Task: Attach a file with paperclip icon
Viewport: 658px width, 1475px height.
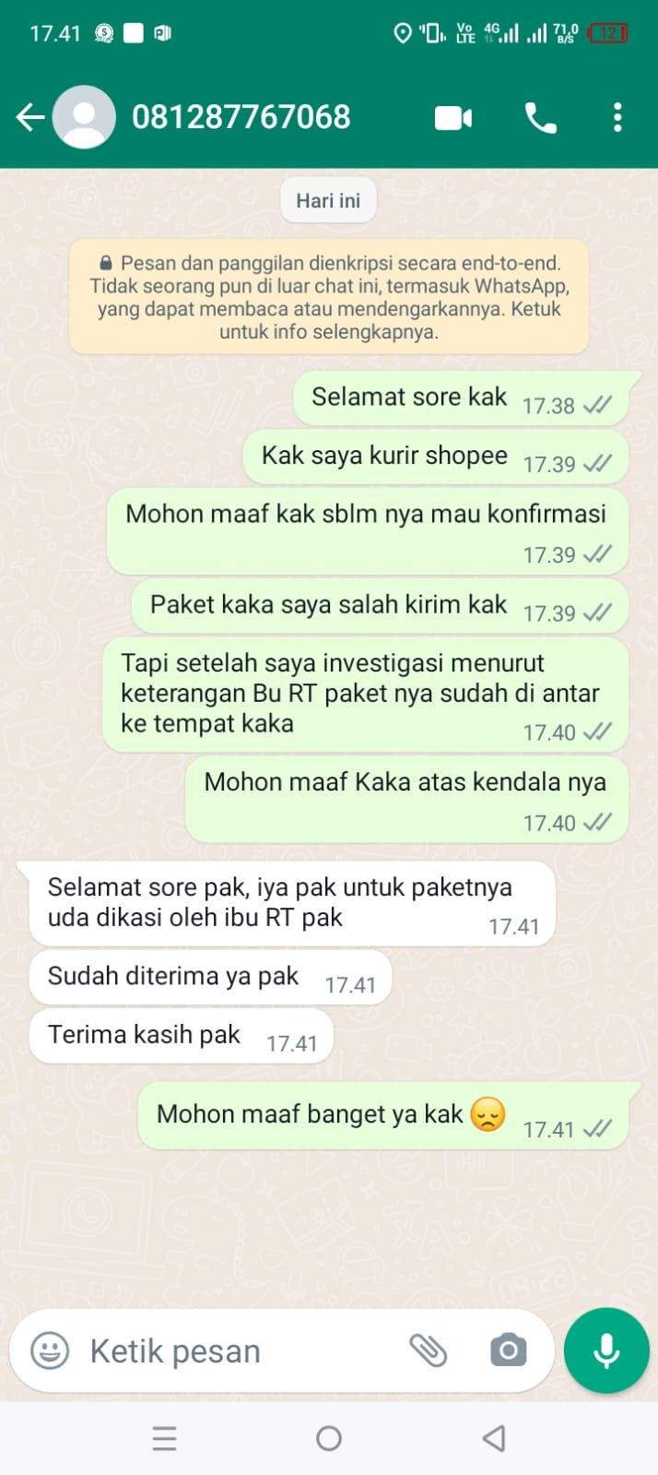Action: 429,1350
